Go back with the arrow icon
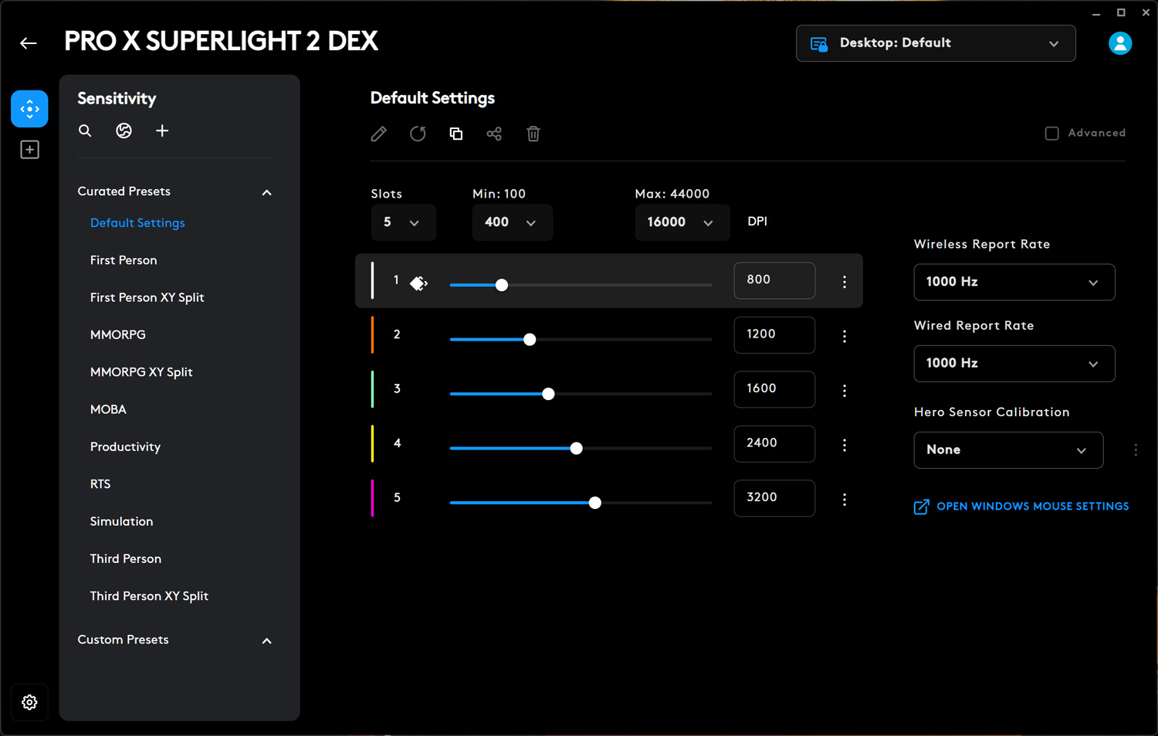The width and height of the screenshot is (1158, 736). click(x=29, y=43)
